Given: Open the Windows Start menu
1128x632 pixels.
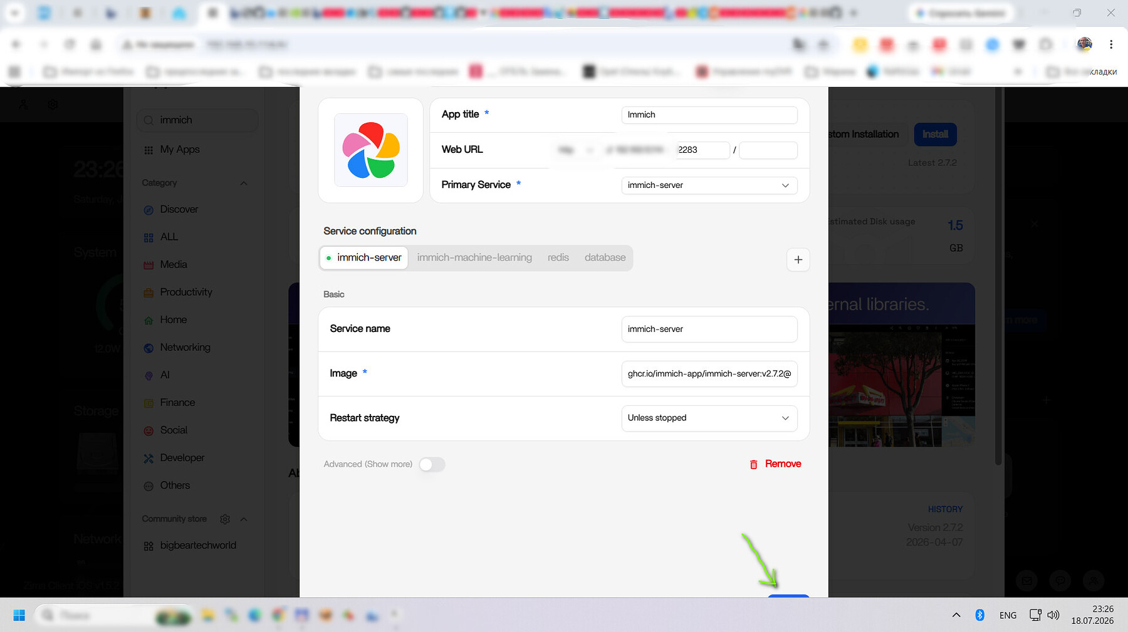Looking at the screenshot, I should (x=19, y=615).
